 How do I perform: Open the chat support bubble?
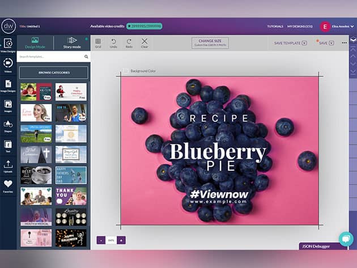[346, 239]
